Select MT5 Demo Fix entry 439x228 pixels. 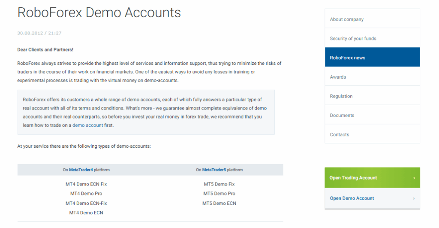(219, 184)
